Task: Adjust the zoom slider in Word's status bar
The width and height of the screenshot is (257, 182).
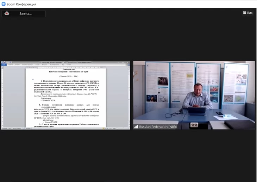Action: 122,128
